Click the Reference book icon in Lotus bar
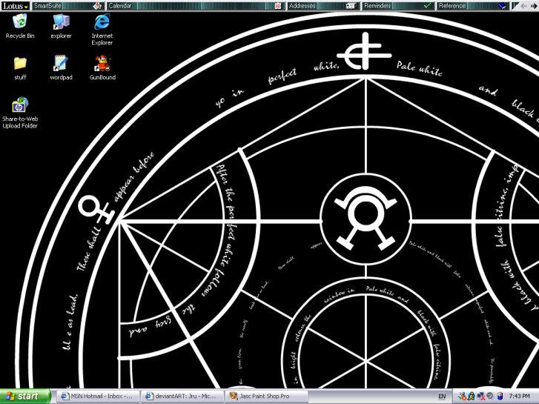The image size is (539, 404). point(502,6)
